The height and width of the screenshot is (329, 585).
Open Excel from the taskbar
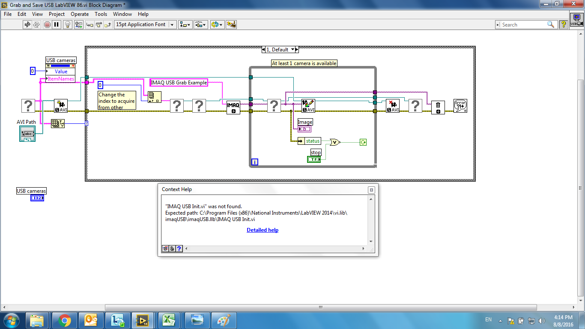(169, 320)
